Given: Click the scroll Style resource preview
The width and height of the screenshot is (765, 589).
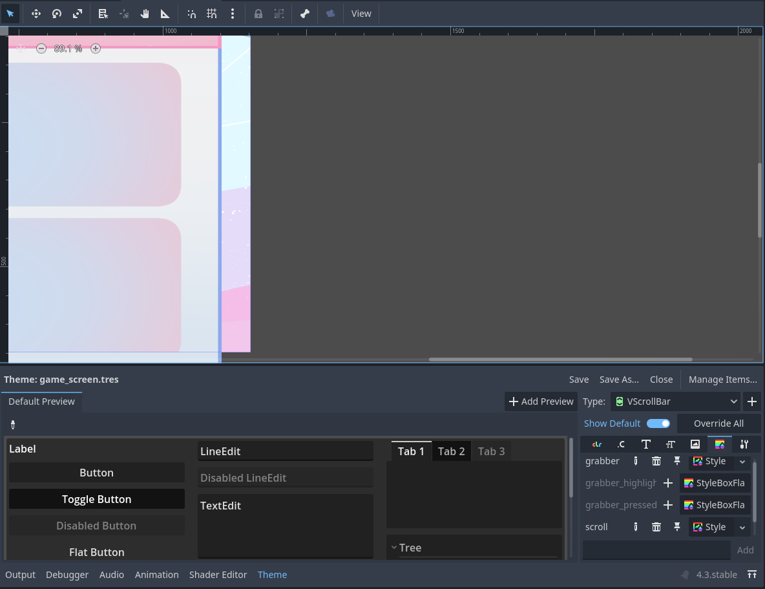Looking at the screenshot, I should pyautogui.click(x=711, y=527).
